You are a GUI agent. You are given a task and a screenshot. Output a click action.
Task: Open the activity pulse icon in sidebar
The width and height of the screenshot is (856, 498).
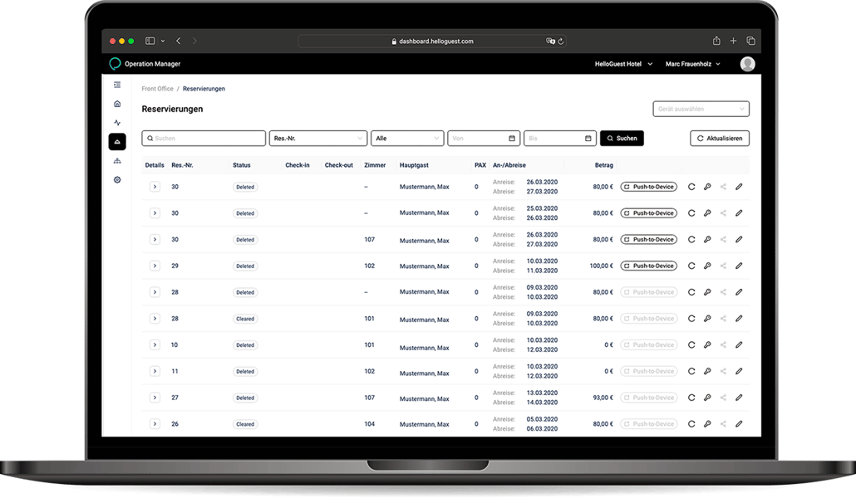coord(117,123)
